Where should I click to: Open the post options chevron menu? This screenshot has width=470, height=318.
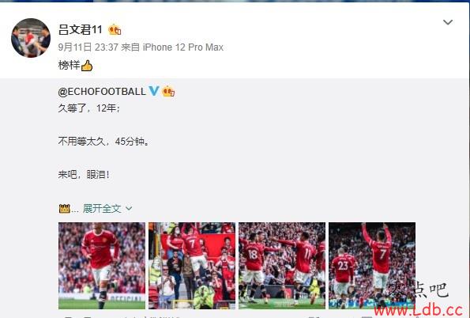click(x=448, y=22)
